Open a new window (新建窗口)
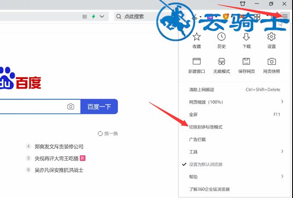The height and width of the screenshot is (198, 293). tap(196, 66)
